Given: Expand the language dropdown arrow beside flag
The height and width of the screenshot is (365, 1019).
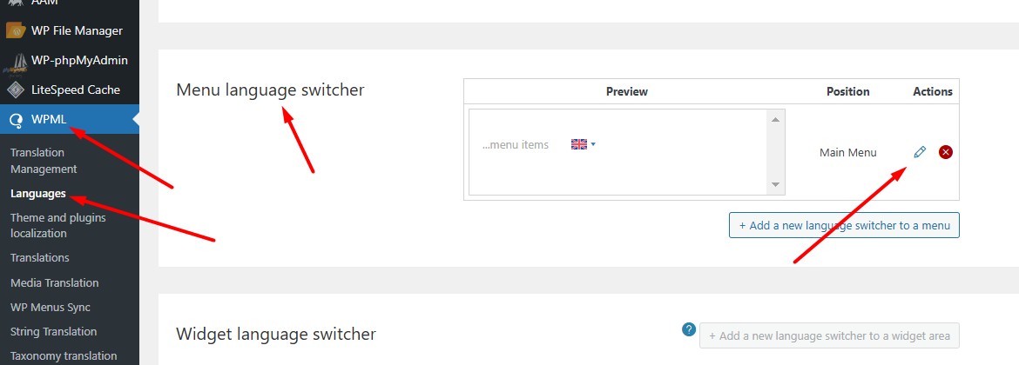Looking at the screenshot, I should 593,144.
